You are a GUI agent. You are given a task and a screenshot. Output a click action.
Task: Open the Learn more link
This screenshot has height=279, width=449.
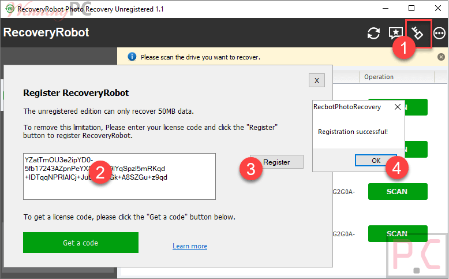tap(190, 246)
